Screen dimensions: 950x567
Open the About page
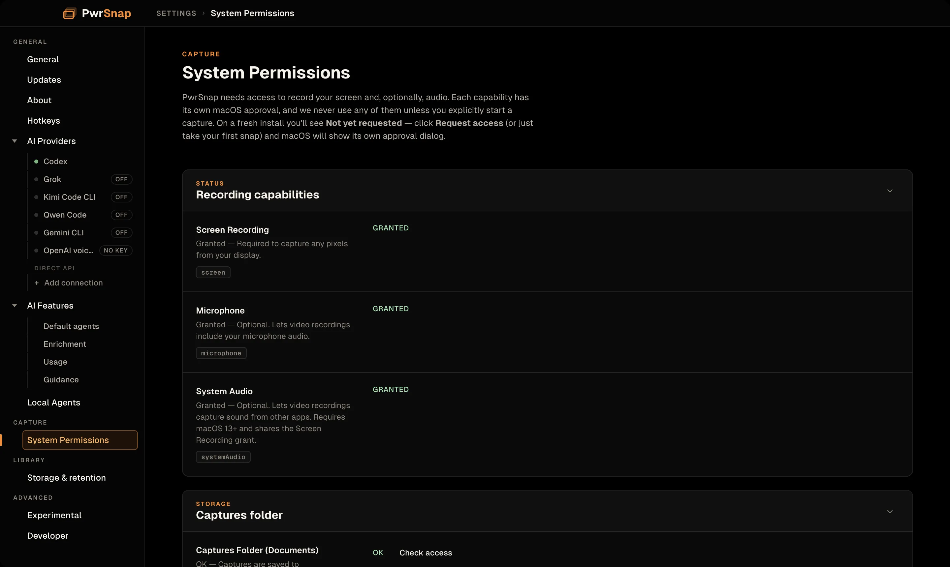pos(39,100)
